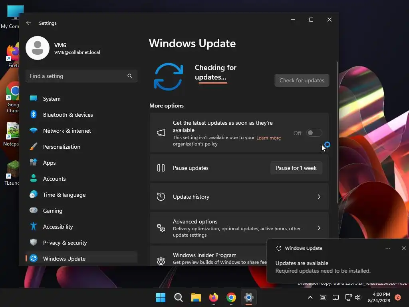Click the clock icon beside Update history

tap(161, 197)
